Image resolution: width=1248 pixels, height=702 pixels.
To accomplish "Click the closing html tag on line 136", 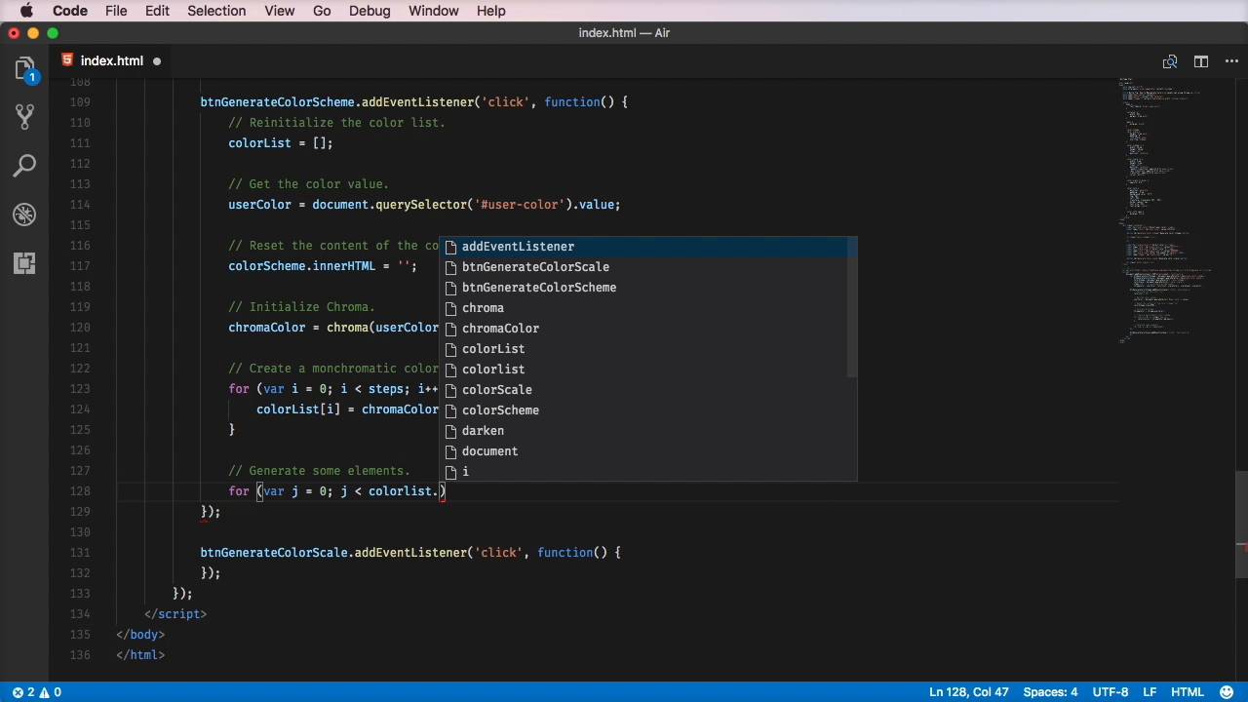I will (140, 655).
